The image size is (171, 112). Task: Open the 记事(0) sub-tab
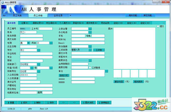point(25,23)
